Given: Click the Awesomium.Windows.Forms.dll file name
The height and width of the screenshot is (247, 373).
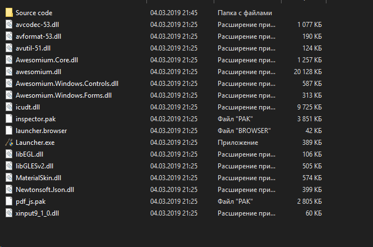Looking at the screenshot, I should click(x=64, y=95).
